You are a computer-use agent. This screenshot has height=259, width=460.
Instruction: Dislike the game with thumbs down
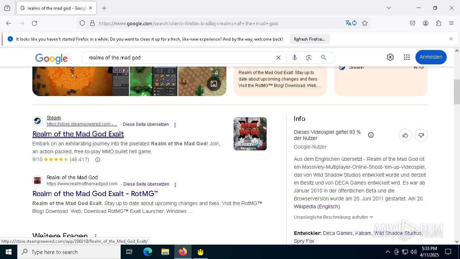coord(421,135)
